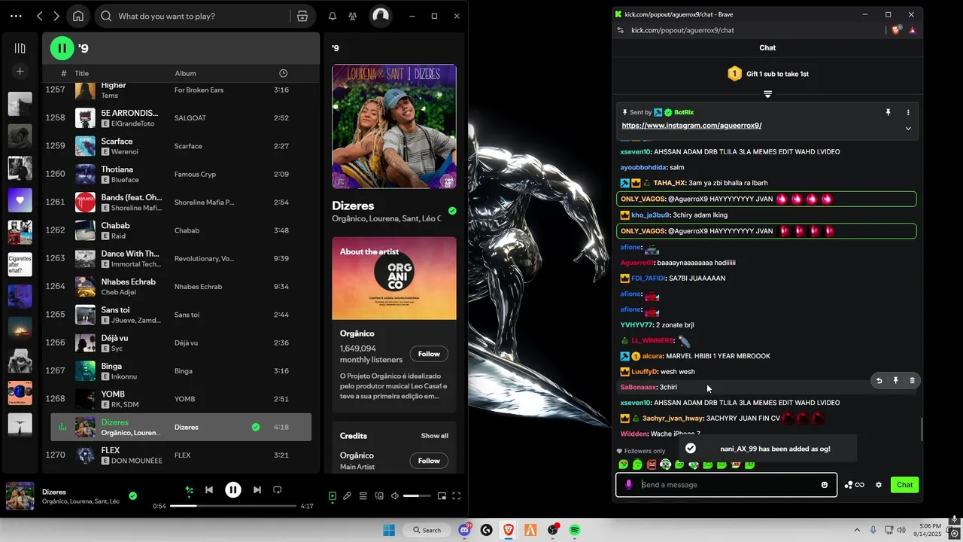The height and width of the screenshot is (542, 963).
Task: Open channel points infinity icon
Action: pos(855,485)
